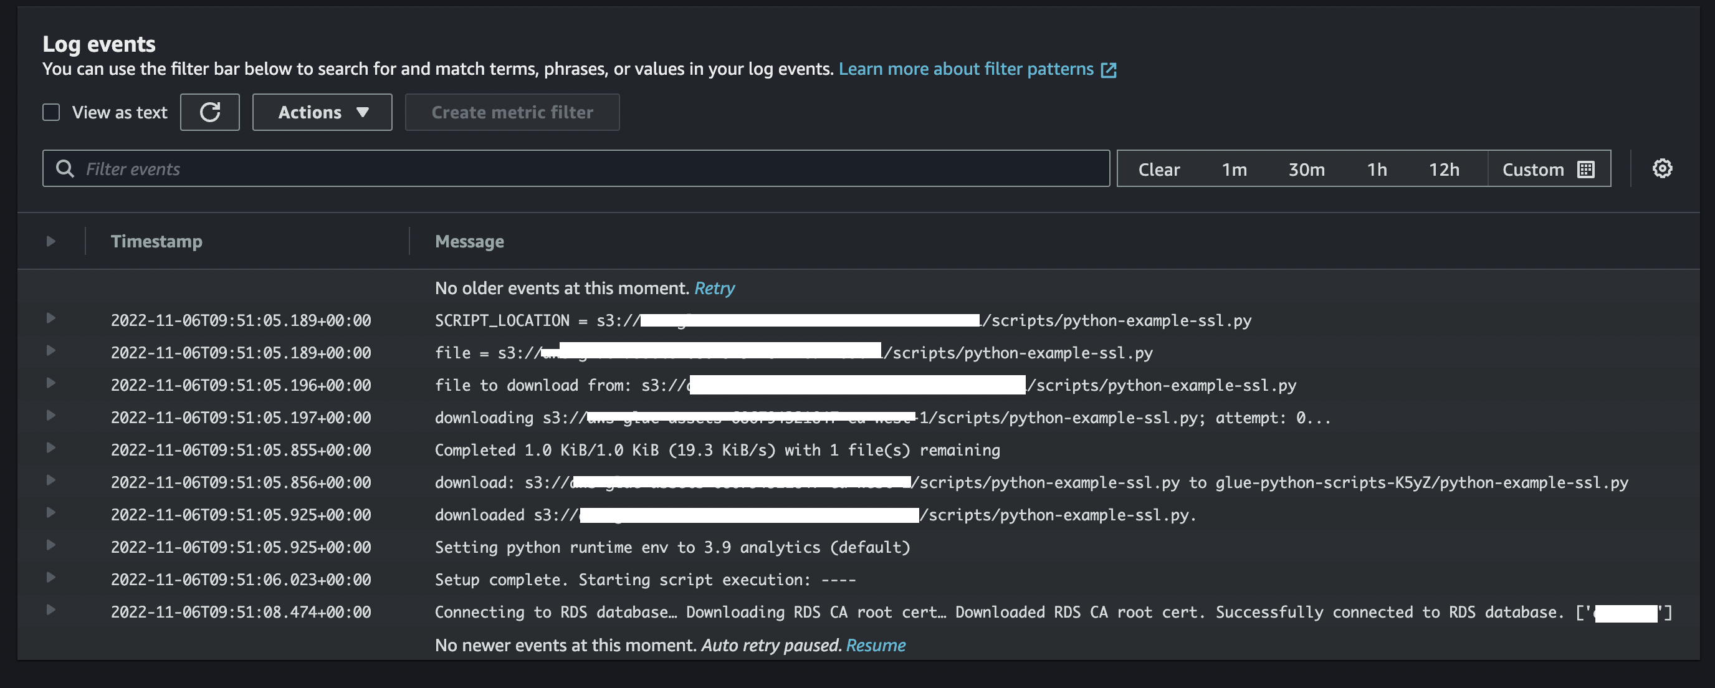This screenshot has height=688, width=1715.
Task: Expand the Setup complete log event
Action: tap(50, 578)
